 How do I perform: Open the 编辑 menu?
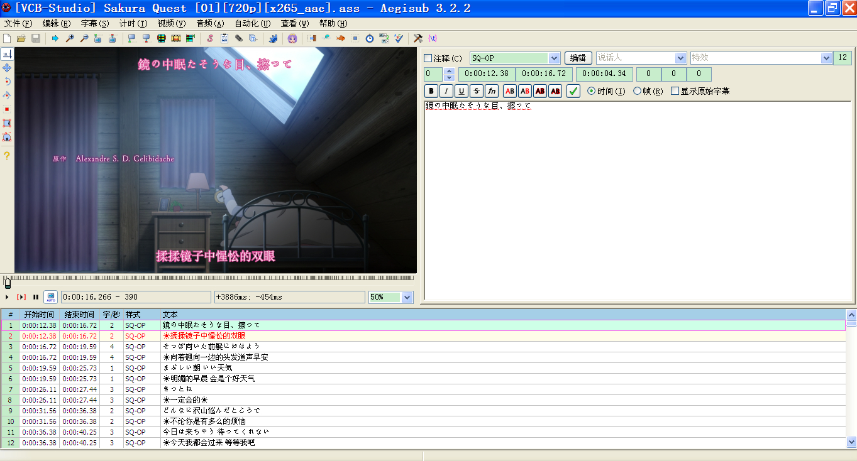click(x=57, y=23)
